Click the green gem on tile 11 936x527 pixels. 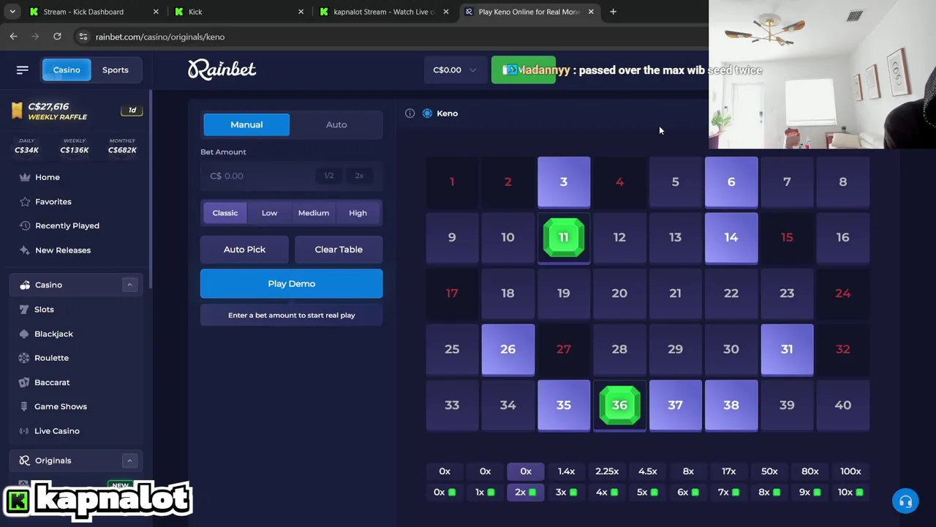pos(564,237)
